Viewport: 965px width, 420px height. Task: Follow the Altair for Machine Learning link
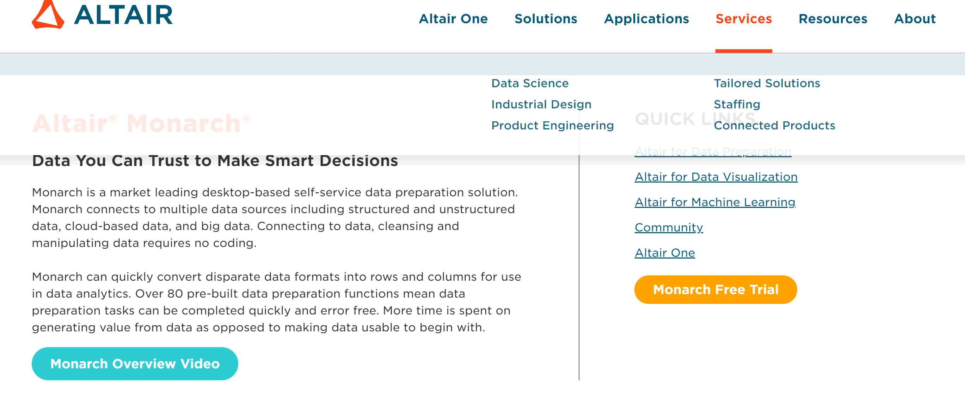pyautogui.click(x=714, y=202)
